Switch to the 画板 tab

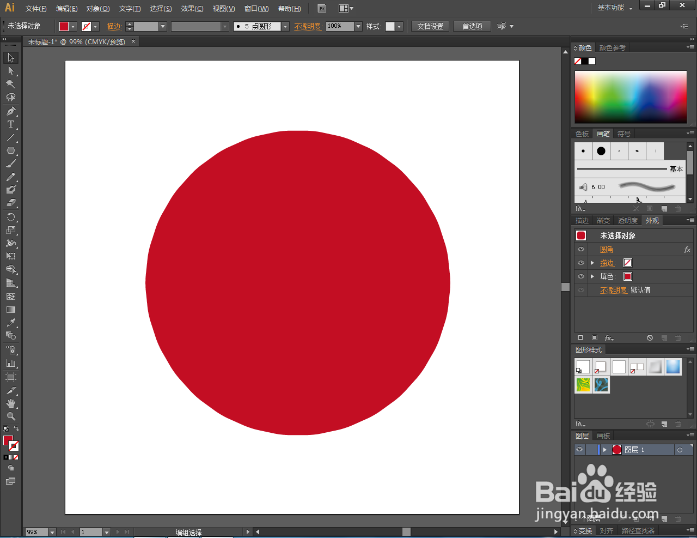pyautogui.click(x=603, y=436)
